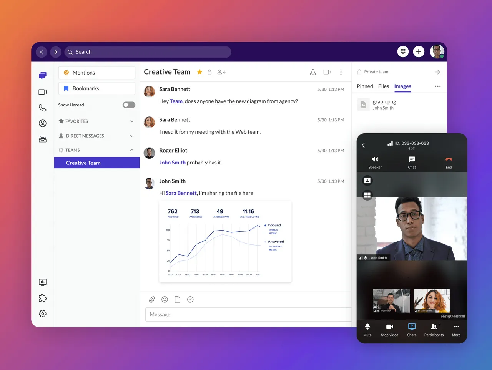Mute the microphone in the meeting
Viewport: 492px width, 370px height.
367,329
